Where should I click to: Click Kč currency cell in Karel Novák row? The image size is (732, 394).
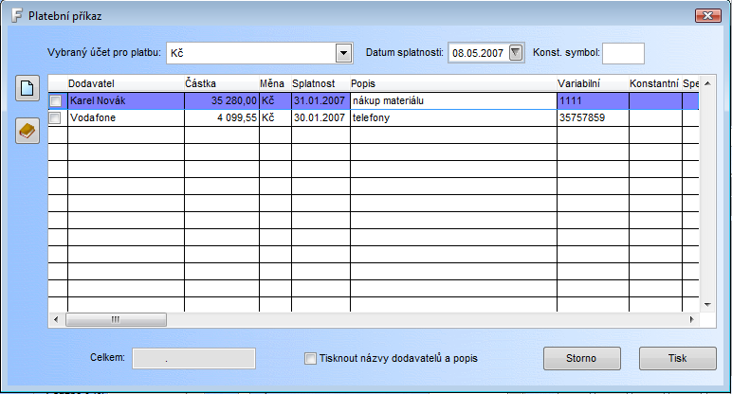tap(275, 100)
